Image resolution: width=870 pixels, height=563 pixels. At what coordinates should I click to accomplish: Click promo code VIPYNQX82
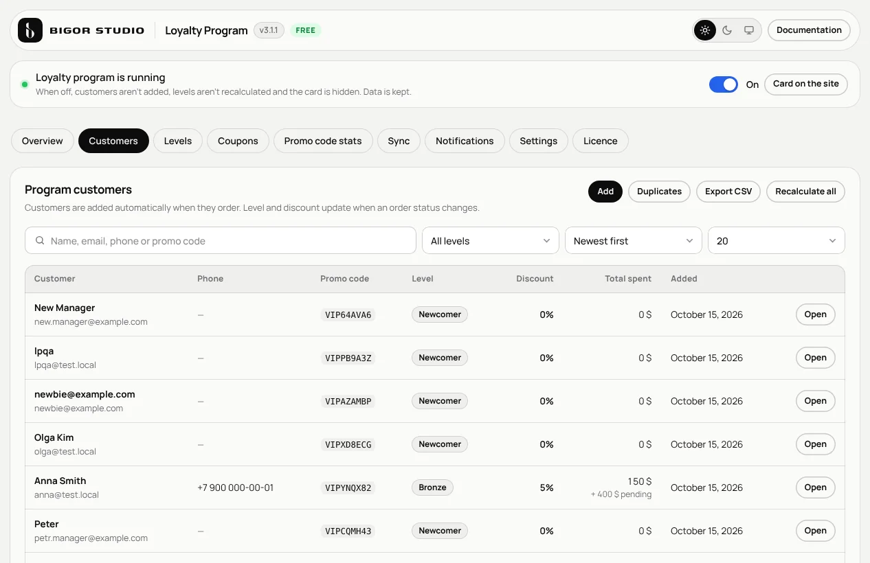[348, 488]
